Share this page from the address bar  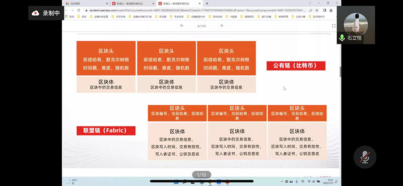point(310,10)
